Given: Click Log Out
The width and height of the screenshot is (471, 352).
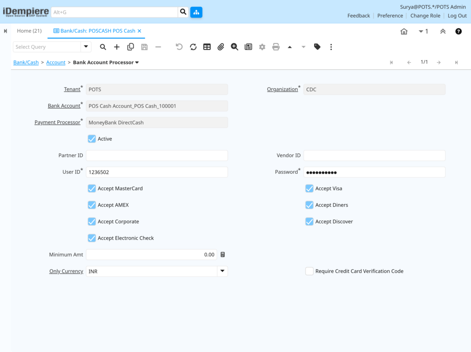Looking at the screenshot, I should [x=457, y=16].
